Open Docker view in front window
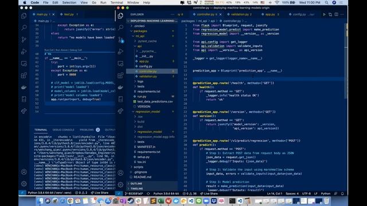 [x=120, y=87]
